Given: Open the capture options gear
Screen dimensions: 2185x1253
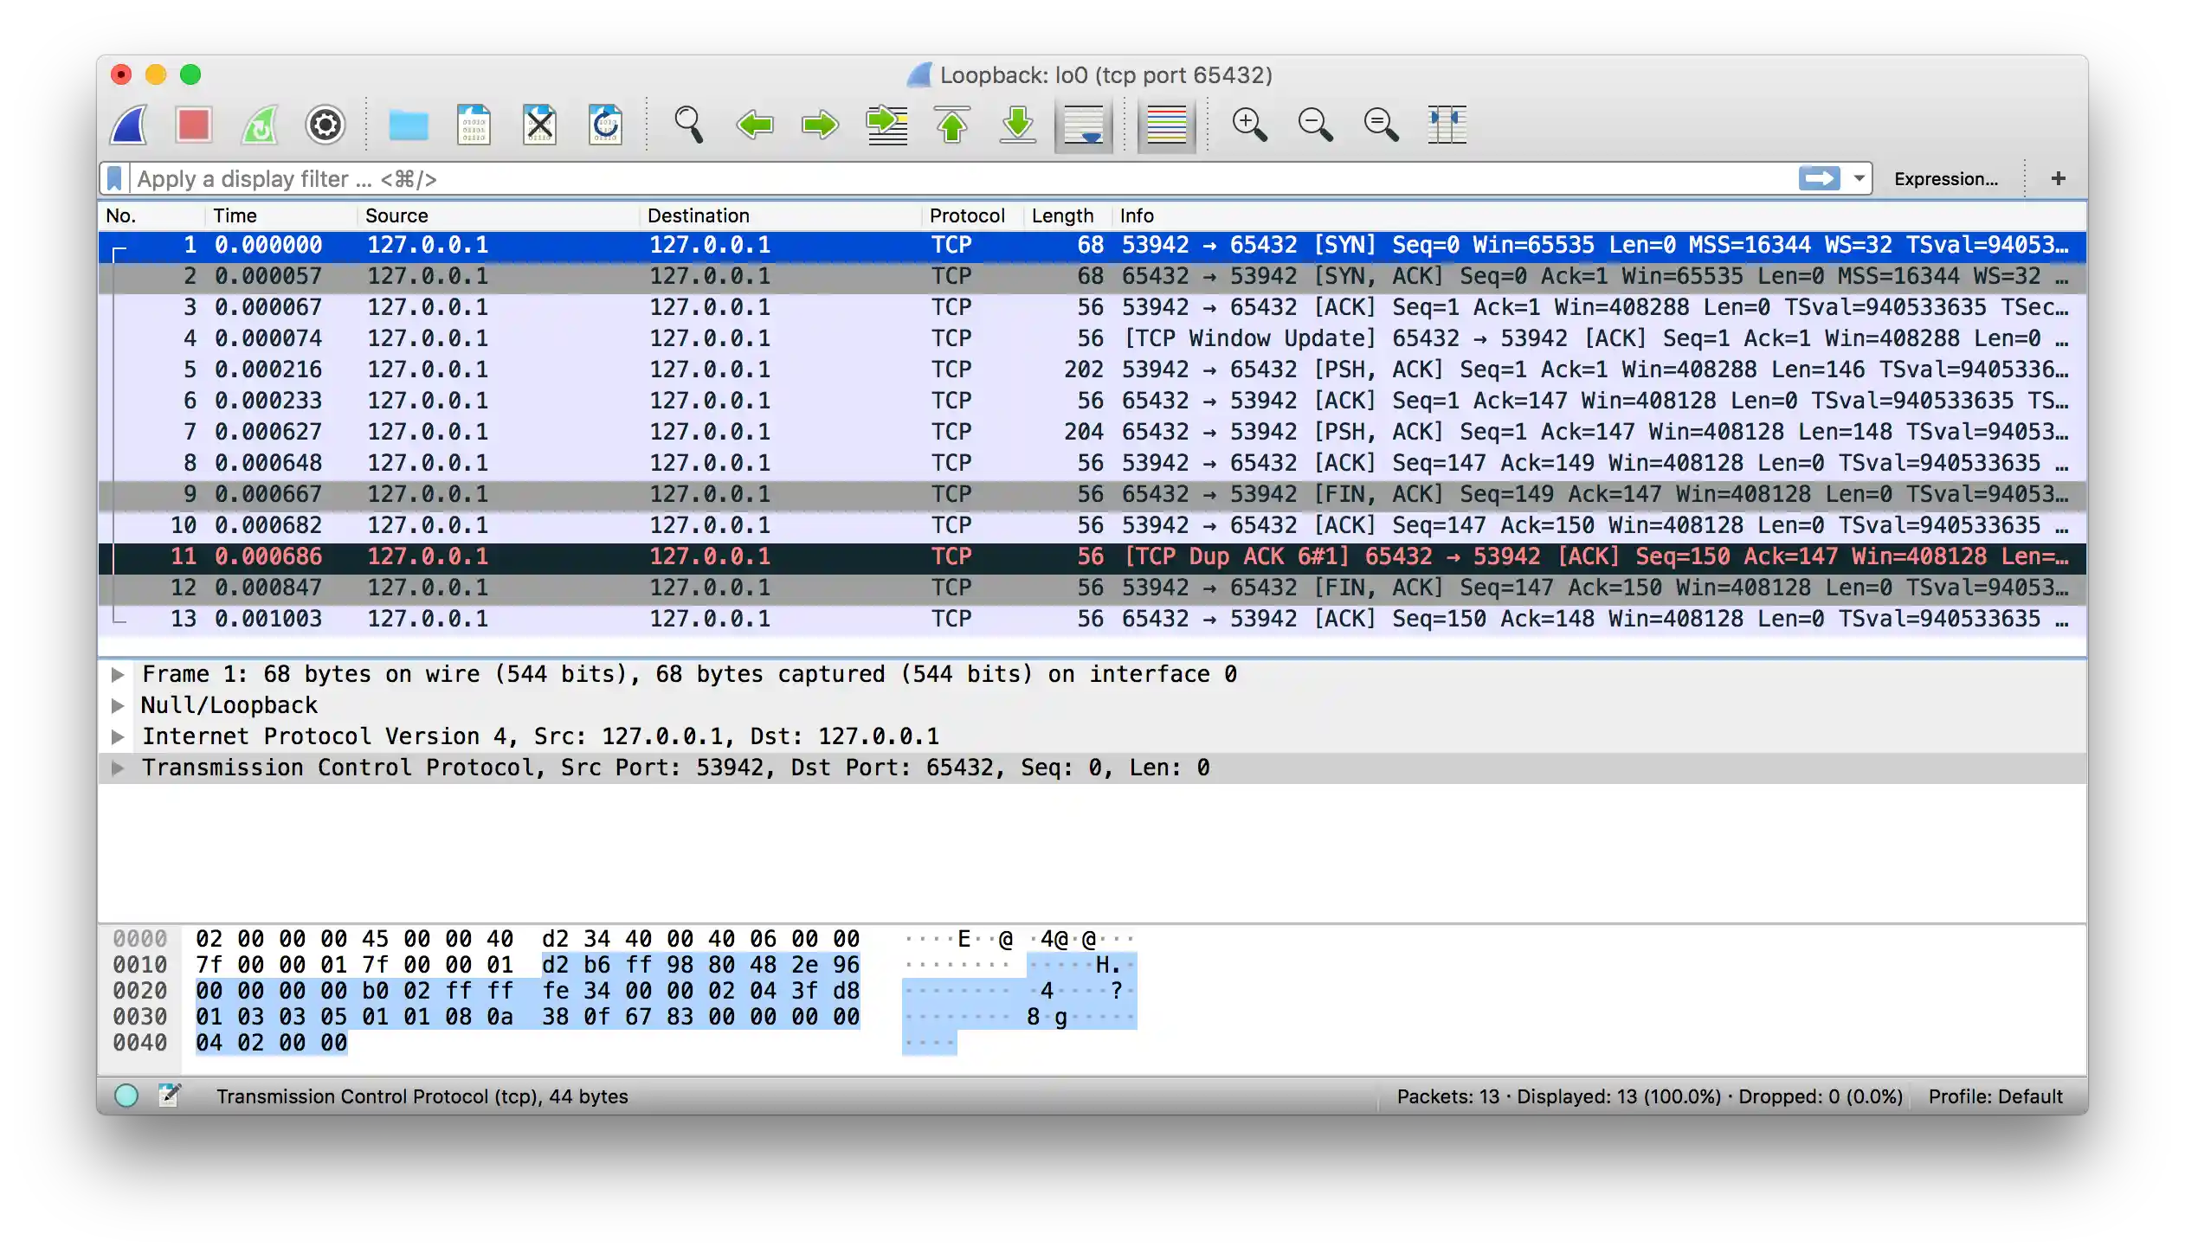Looking at the screenshot, I should click(x=325, y=125).
